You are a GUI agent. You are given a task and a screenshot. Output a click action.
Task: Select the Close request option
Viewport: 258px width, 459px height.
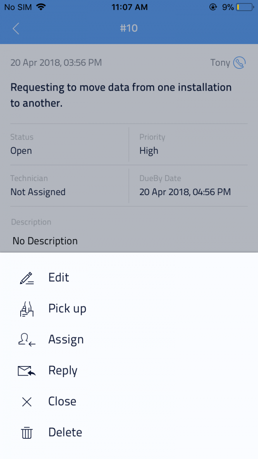click(x=62, y=401)
